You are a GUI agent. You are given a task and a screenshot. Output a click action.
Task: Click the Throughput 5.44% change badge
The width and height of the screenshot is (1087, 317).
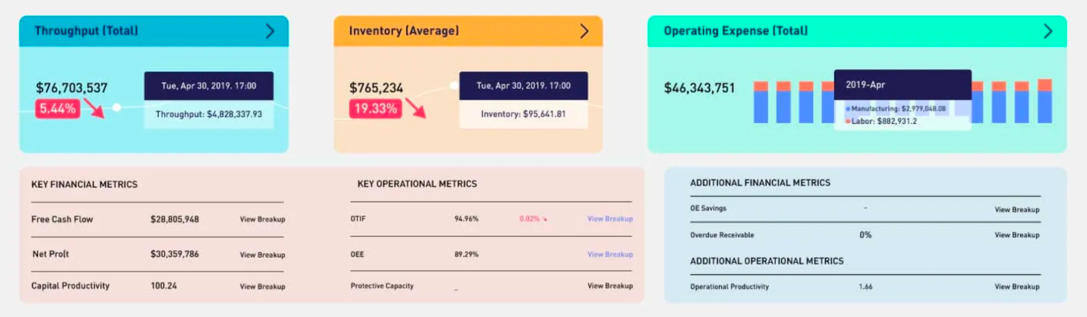tap(58, 109)
